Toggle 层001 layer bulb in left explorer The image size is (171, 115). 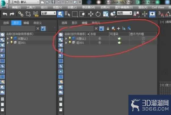pyautogui.click(x=11, y=42)
